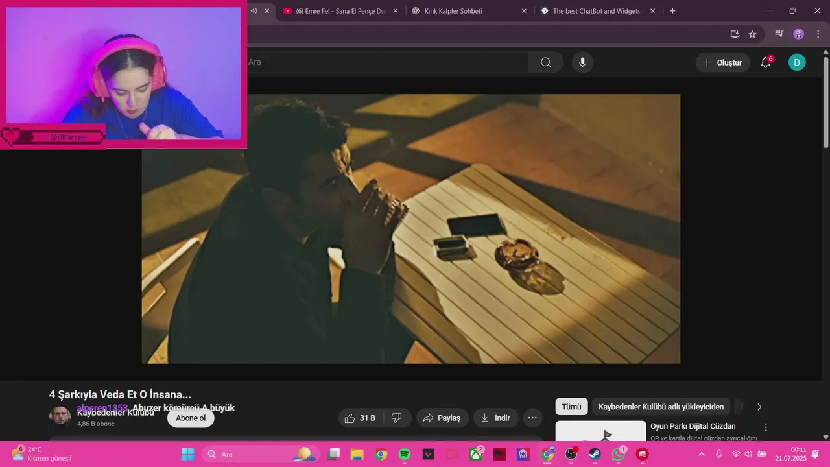Open YouTube notifications bell
Viewport: 830px width, 467px height.
[766, 62]
